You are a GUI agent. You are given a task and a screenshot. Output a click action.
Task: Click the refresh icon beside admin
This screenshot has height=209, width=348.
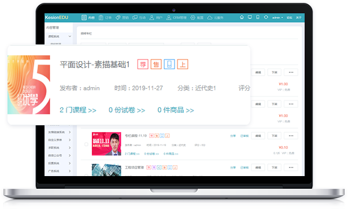coord(266,17)
